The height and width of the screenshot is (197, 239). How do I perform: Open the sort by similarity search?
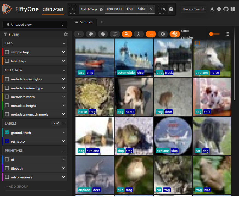coord(127,34)
